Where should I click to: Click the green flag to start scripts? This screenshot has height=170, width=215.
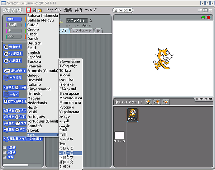203,17
